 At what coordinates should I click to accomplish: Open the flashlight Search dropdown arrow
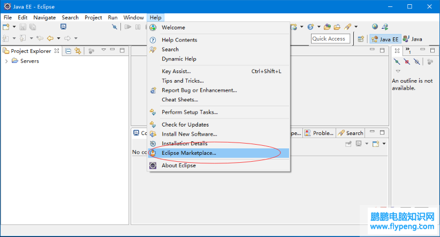(356, 27)
